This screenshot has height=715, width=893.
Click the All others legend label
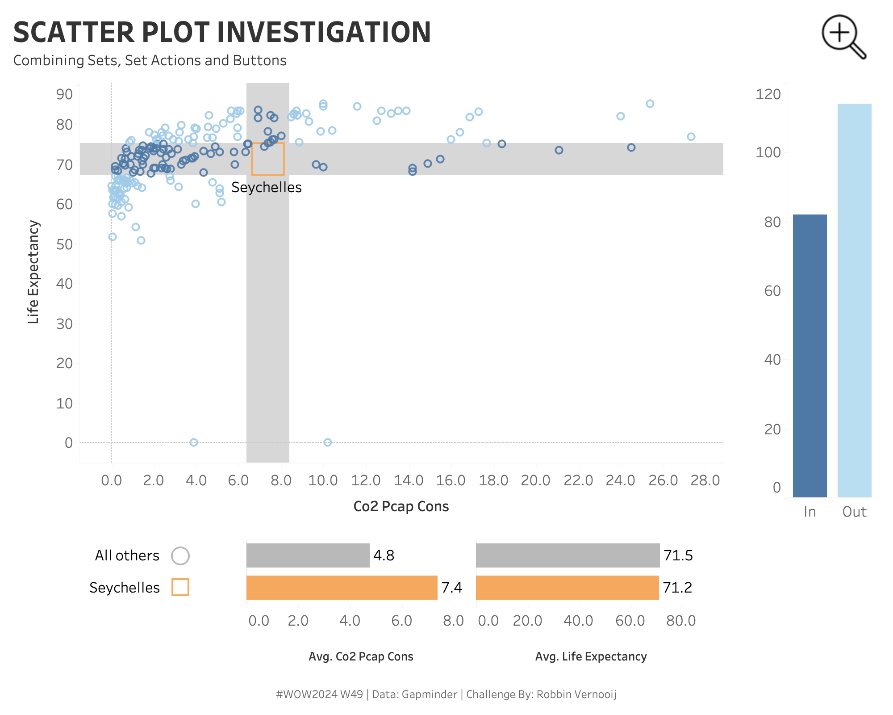(x=127, y=555)
